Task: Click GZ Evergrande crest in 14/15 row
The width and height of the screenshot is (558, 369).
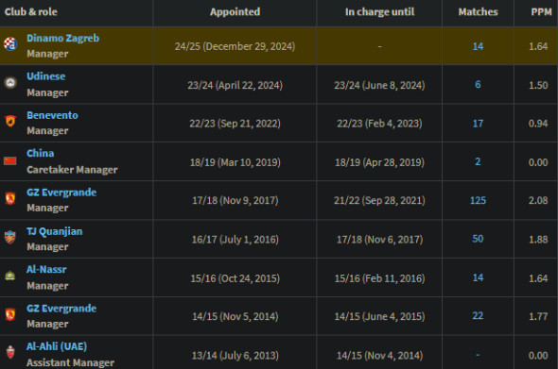Action: (x=10, y=314)
